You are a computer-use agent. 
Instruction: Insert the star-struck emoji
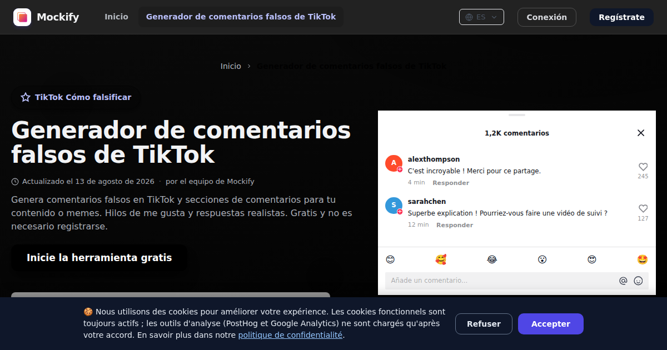[643, 259]
